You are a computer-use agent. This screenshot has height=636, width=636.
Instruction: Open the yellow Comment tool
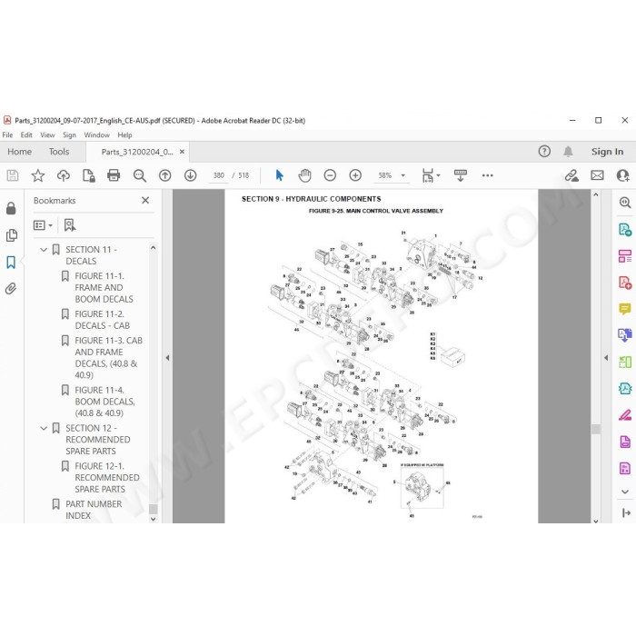(625, 309)
